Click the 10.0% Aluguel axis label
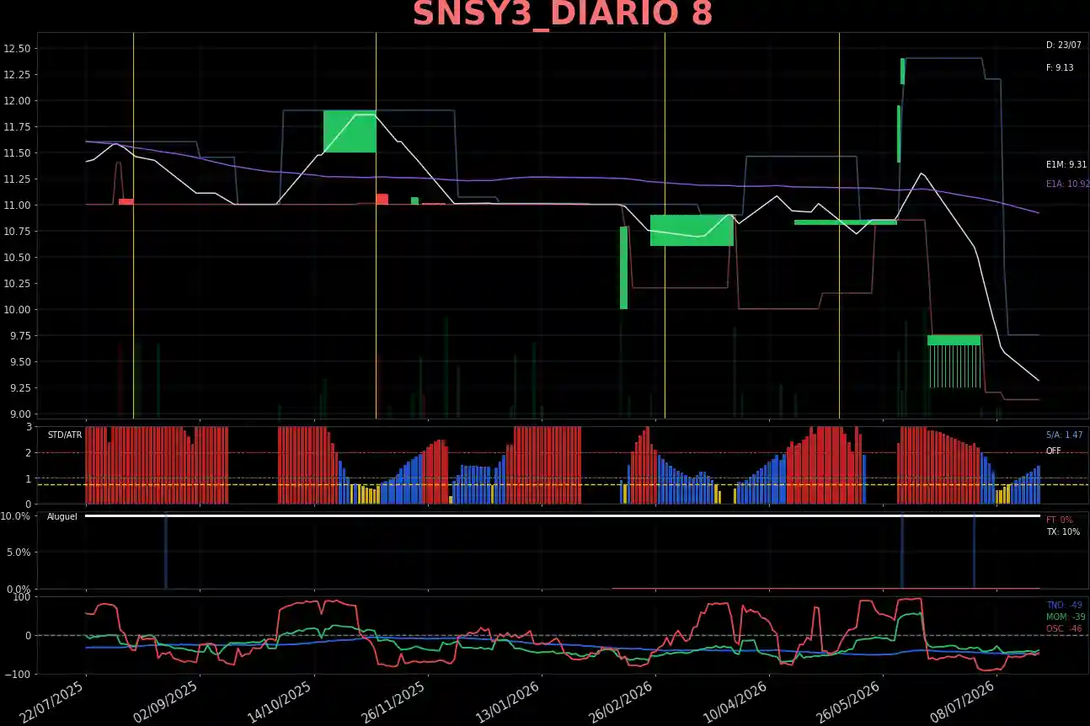This screenshot has width=1090, height=726. pos(16,515)
